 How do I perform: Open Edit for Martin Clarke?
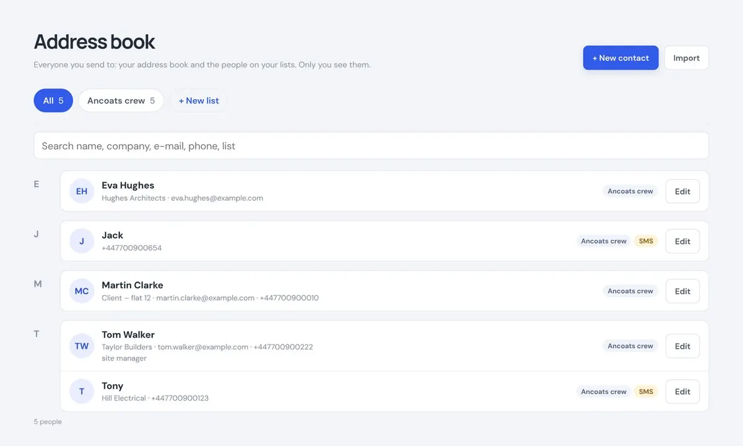[x=682, y=291]
